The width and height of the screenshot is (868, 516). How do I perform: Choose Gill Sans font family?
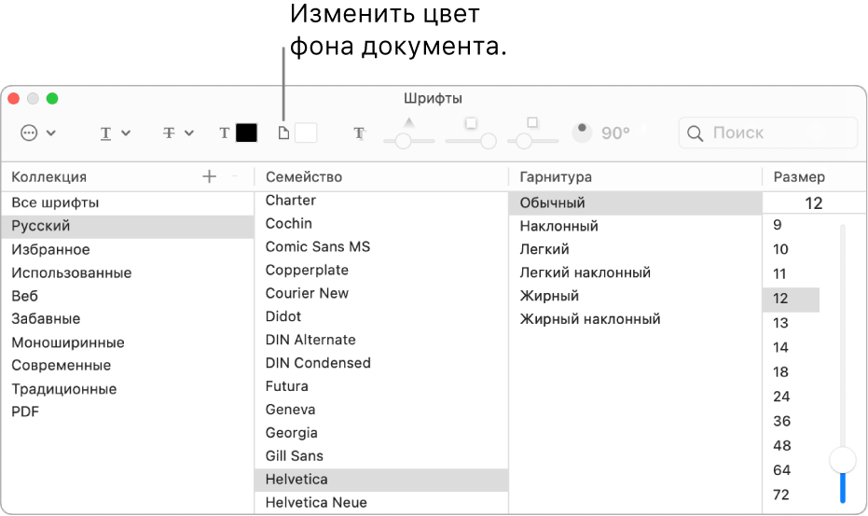click(x=380, y=456)
